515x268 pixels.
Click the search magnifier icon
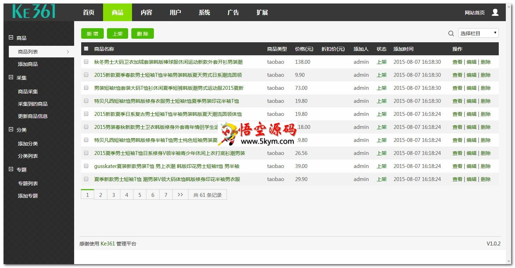(x=451, y=33)
